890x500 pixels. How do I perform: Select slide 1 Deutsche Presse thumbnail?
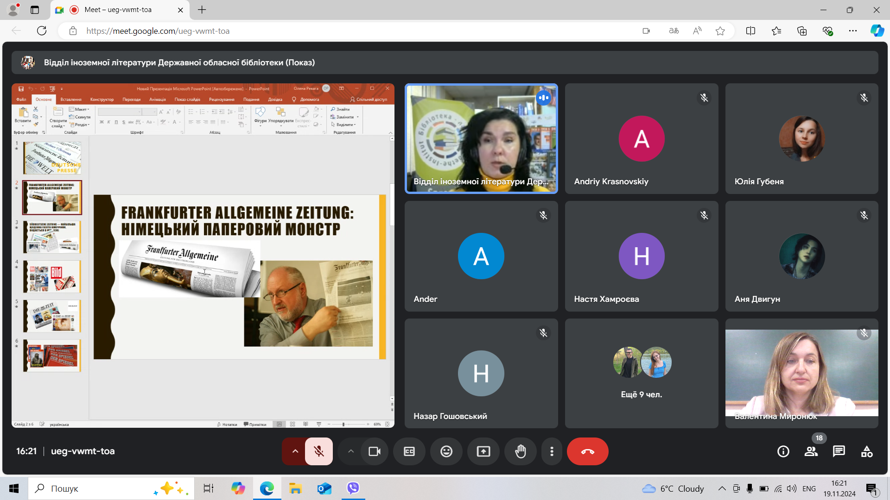coord(52,158)
